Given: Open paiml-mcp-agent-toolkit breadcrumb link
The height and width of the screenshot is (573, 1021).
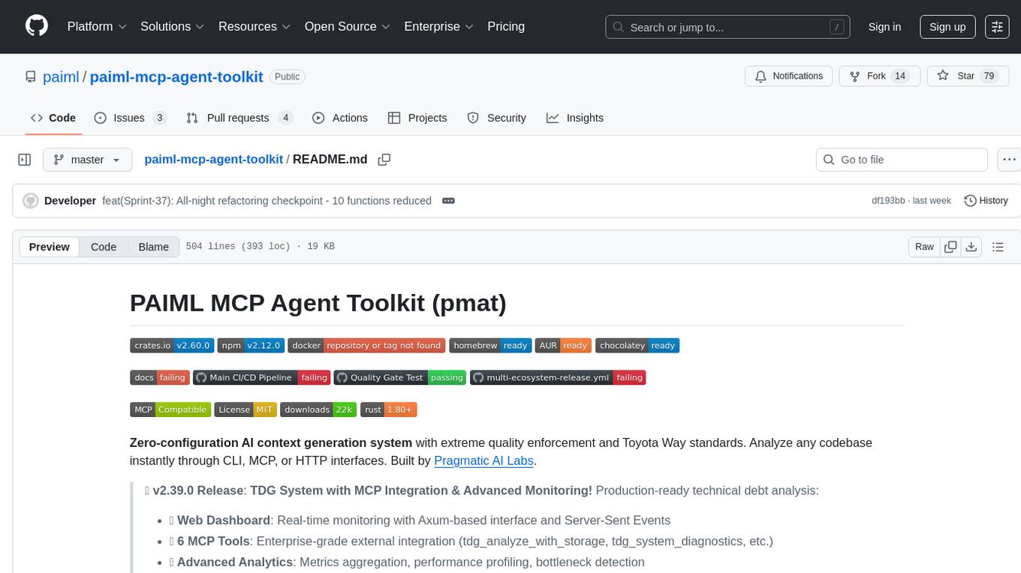Looking at the screenshot, I should (213, 159).
